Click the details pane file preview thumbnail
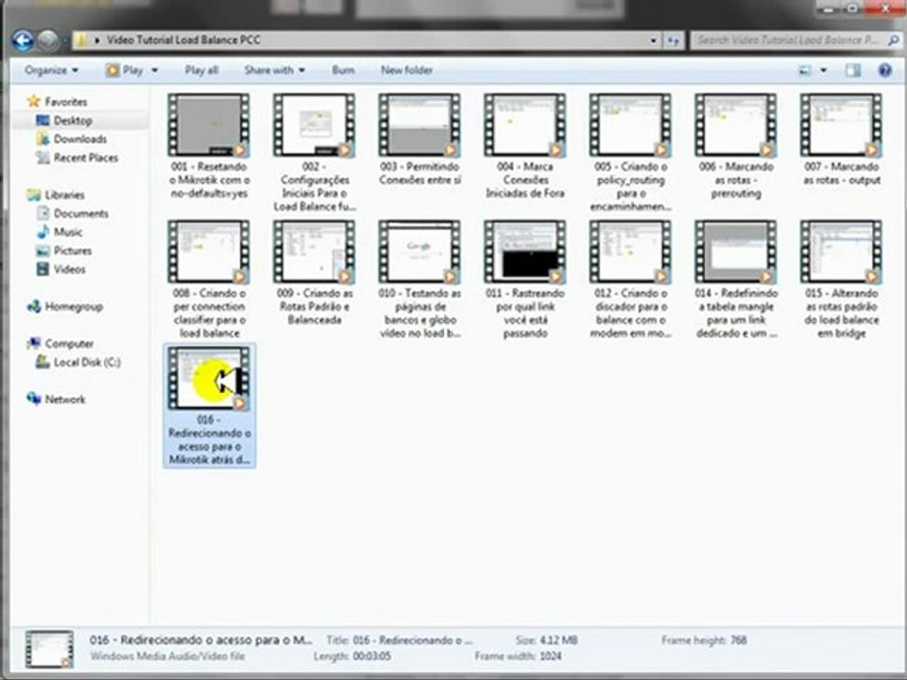The height and width of the screenshot is (680, 907). coord(50,649)
